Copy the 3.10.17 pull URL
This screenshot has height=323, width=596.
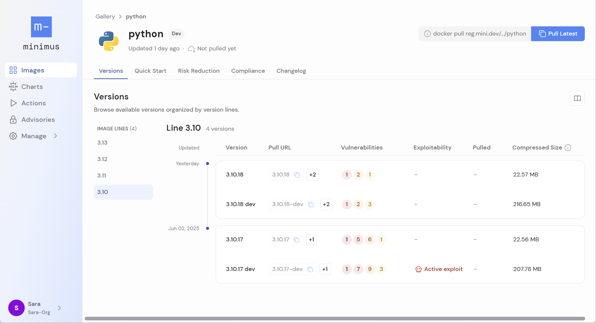coord(297,239)
